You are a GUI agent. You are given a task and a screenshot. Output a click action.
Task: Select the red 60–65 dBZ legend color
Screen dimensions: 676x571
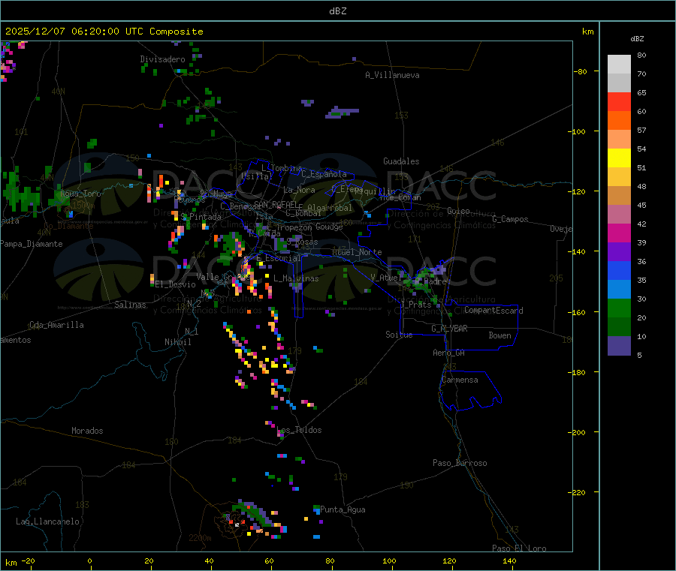(x=619, y=101)
